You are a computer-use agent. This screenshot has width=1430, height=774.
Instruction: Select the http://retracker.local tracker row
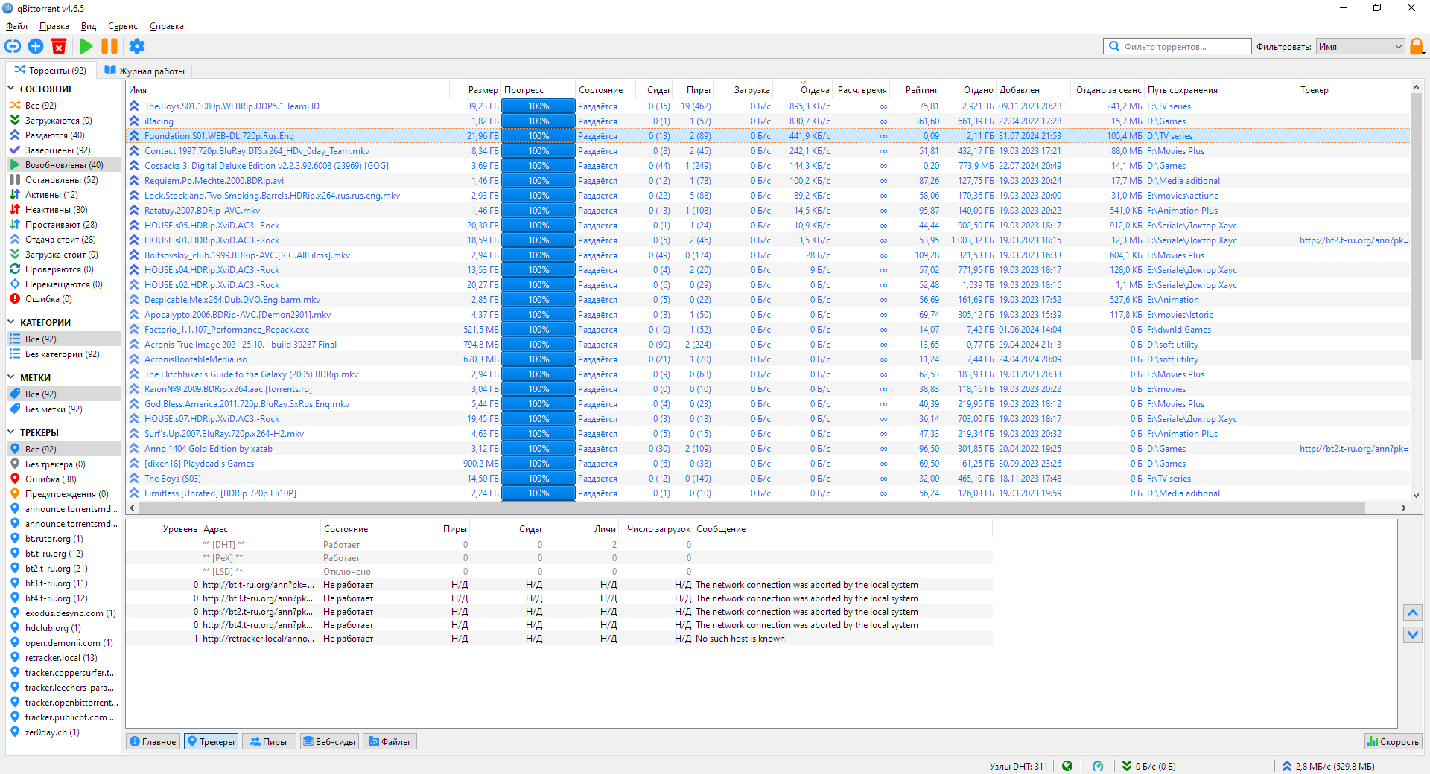click(x=559, y=639)
